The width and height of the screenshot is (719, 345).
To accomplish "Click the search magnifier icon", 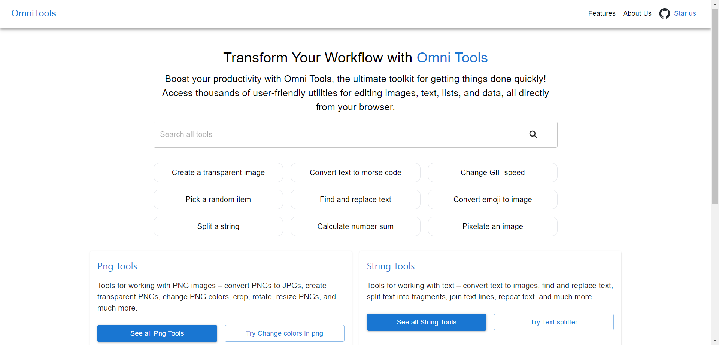I will coord(533,135).
